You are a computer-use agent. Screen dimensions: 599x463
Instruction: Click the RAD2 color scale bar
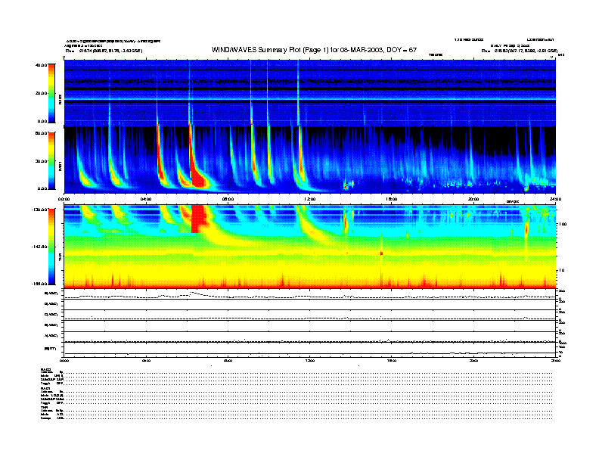(x=51, y=93)
